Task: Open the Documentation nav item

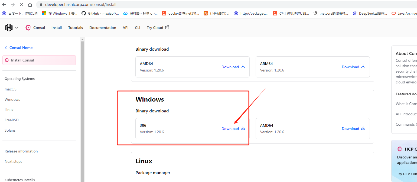Action: (x=103, y=28)
